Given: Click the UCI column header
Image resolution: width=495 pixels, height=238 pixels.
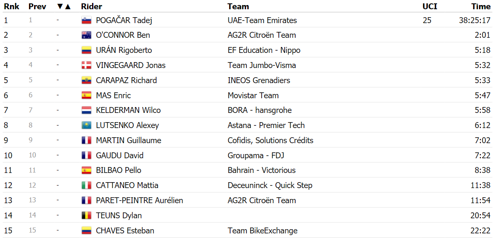Looking at the screenshot, I should 430,6.
